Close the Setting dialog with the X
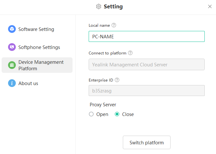This screenshot has height=154, width=216. (x=210, y=6)
